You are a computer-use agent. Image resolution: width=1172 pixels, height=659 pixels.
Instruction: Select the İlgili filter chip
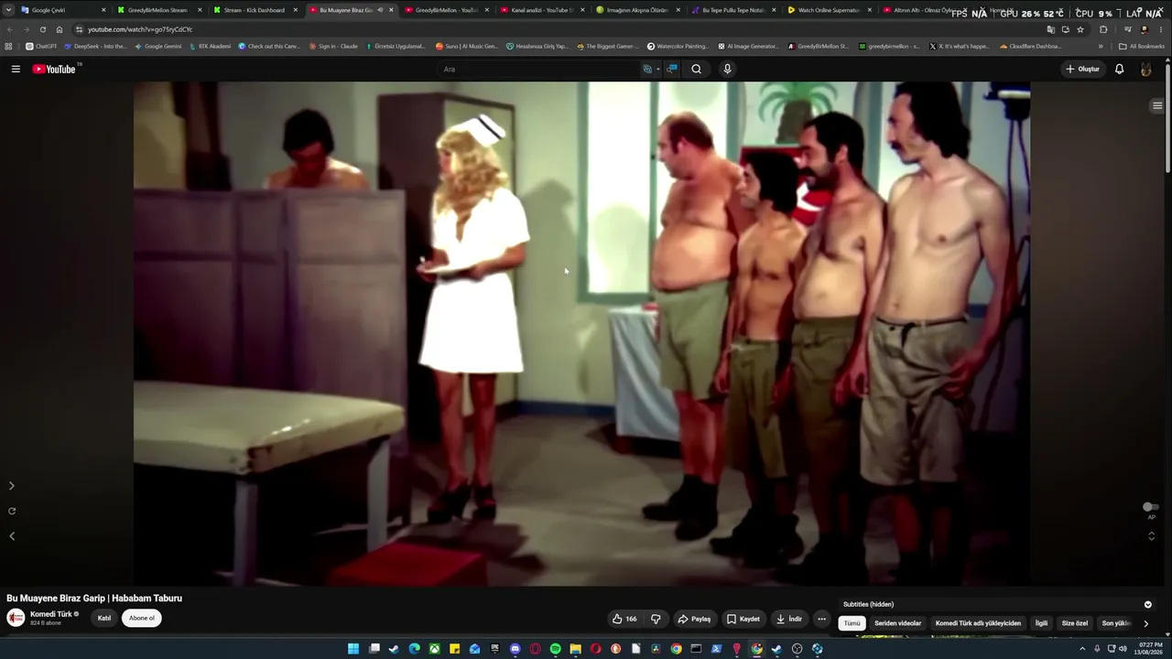click(x=1041, y=623)
